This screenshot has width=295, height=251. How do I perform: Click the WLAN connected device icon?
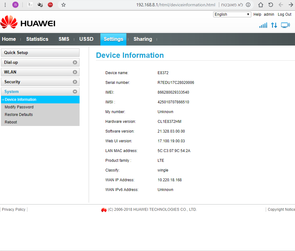[x=286, y=25]
